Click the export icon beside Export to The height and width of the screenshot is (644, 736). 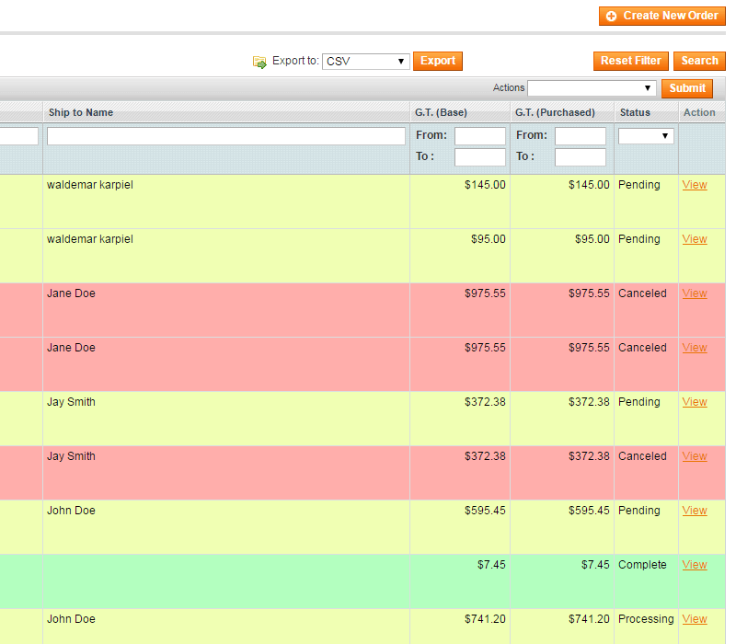coord(259,62)
